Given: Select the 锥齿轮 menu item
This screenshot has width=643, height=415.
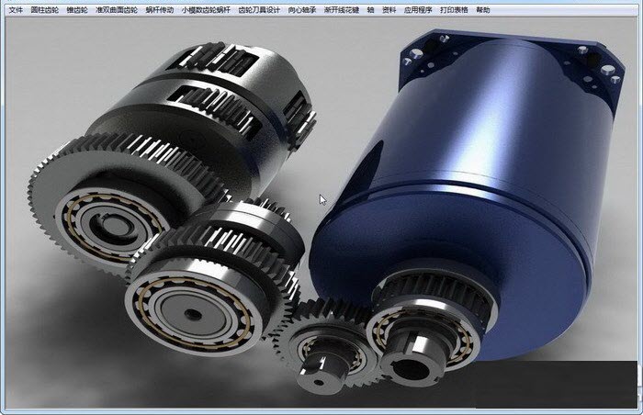Looking at the screenshot, I should point(77,9).
